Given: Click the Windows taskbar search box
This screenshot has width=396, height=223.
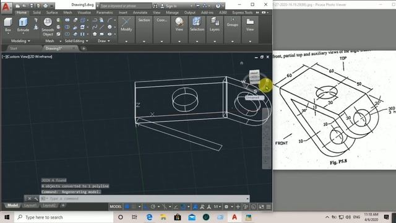Looking at the screenshot, I should point(64,217).
